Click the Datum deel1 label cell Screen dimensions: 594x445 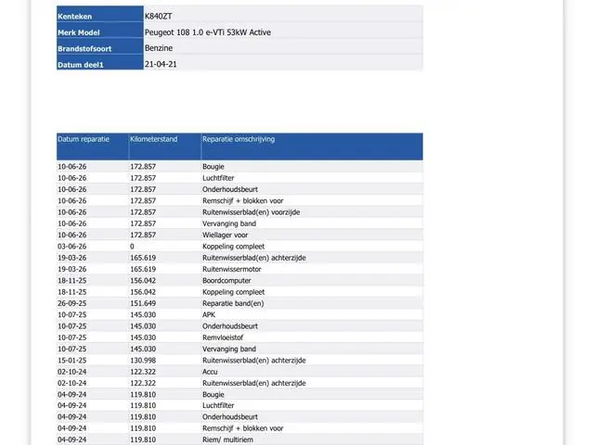pyautogui.click(x=100, y=62)
